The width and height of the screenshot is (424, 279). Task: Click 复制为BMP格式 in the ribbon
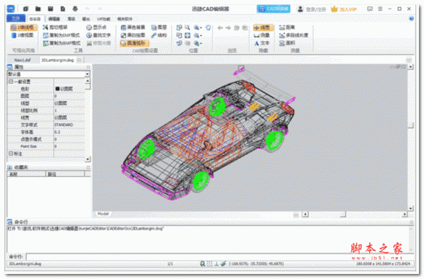coord(61,43)
